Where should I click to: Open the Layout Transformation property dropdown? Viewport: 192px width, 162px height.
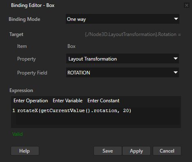click(123, 59)
